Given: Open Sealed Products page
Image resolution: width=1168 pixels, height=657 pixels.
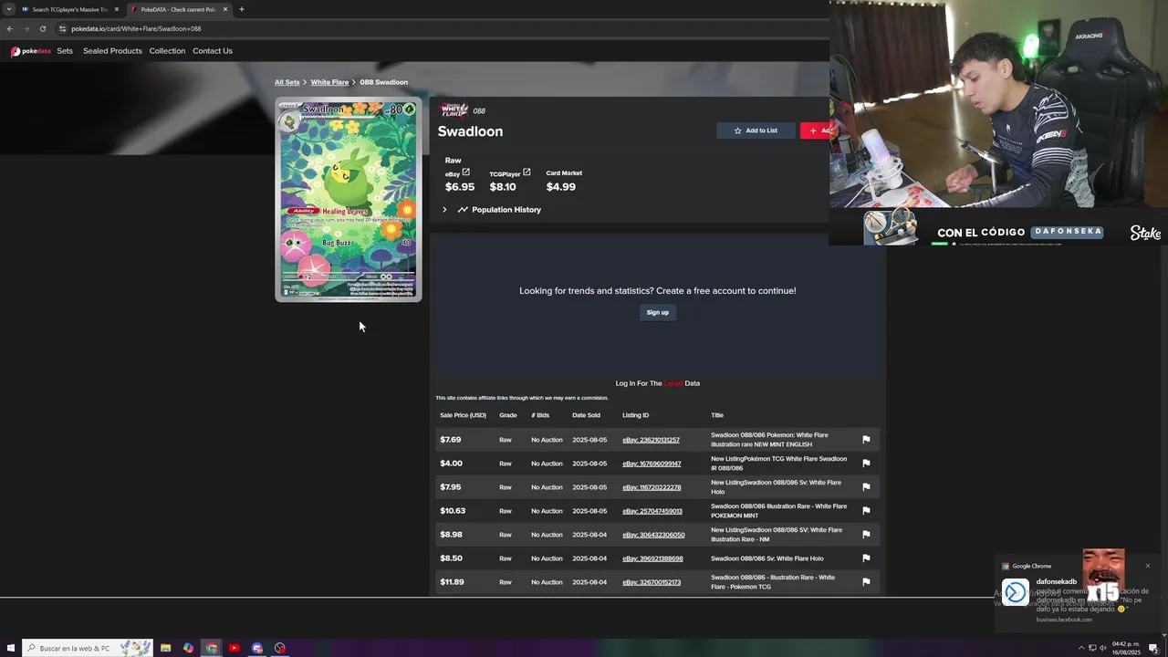Looking at the screenshot, I should click(x=112, y=51).
